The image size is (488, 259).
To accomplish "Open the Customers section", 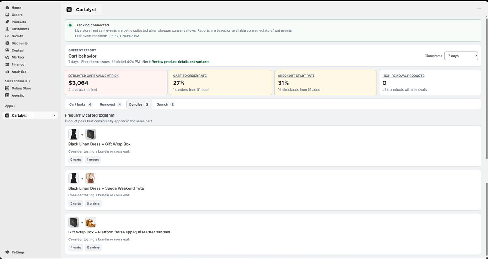I will [20, 29].
